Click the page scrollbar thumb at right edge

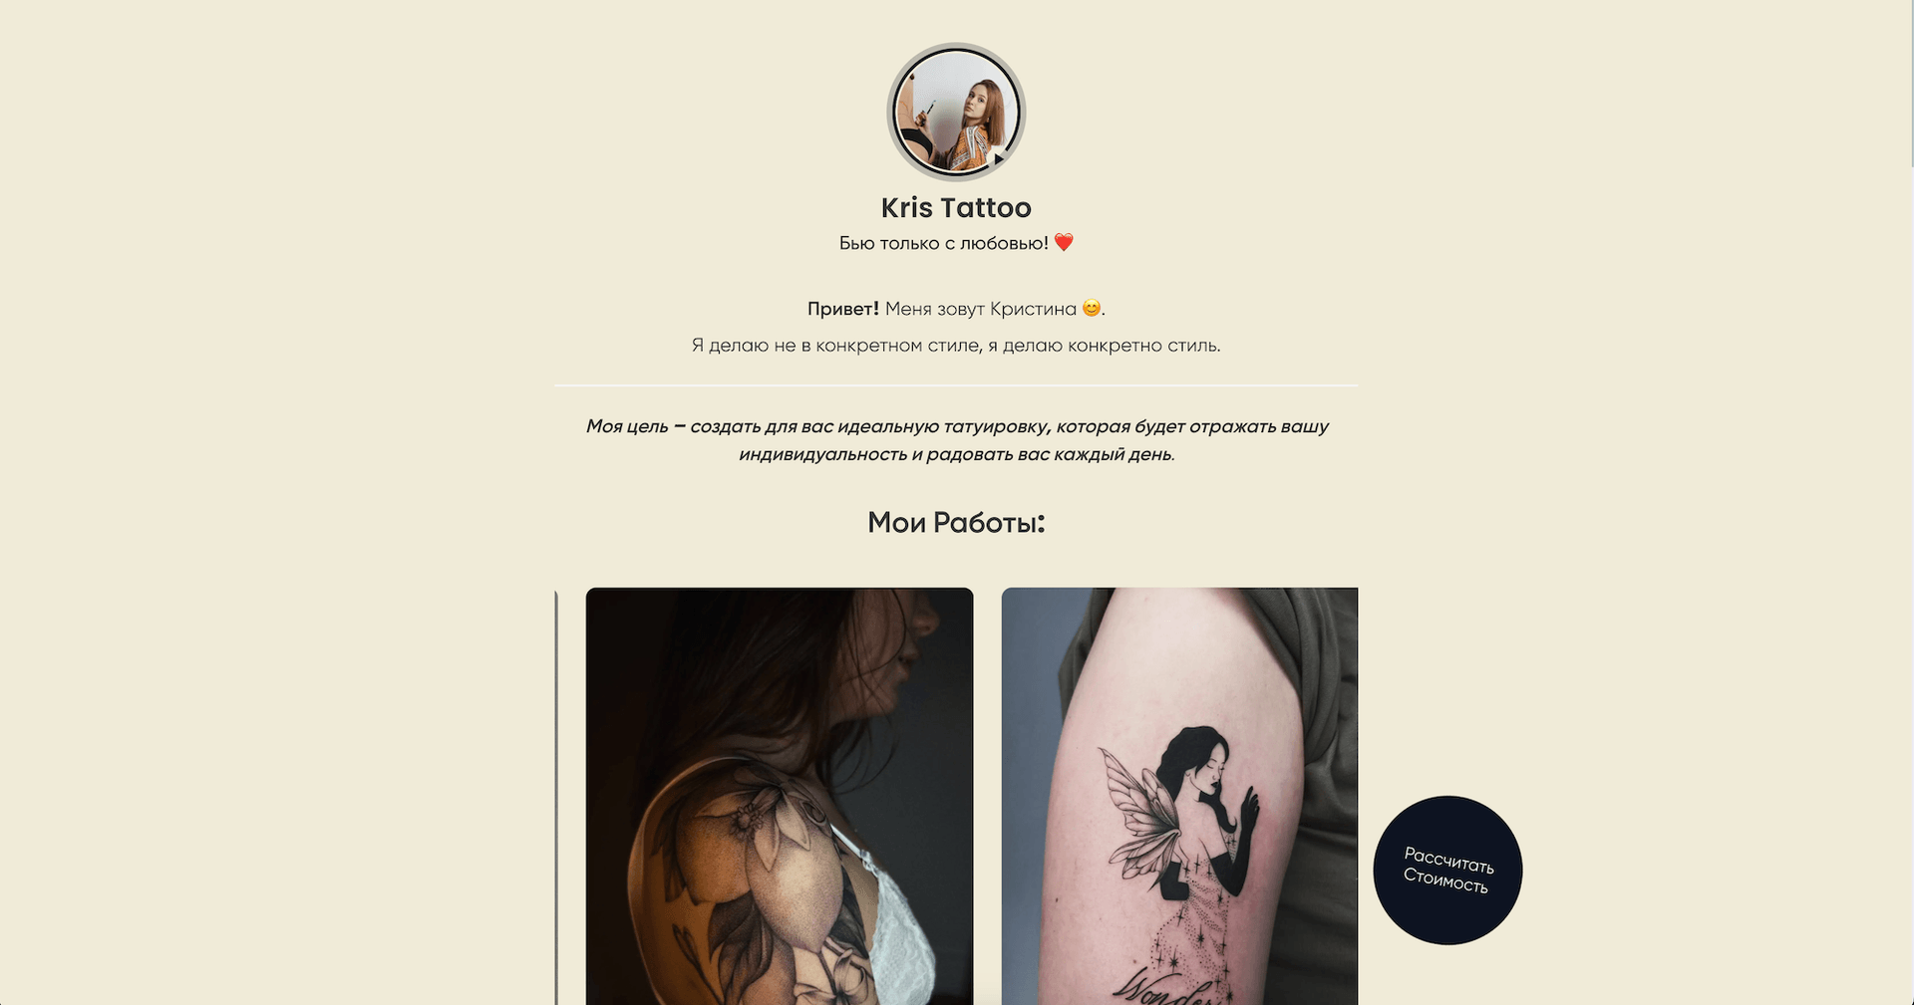(x=1910, y=83)
